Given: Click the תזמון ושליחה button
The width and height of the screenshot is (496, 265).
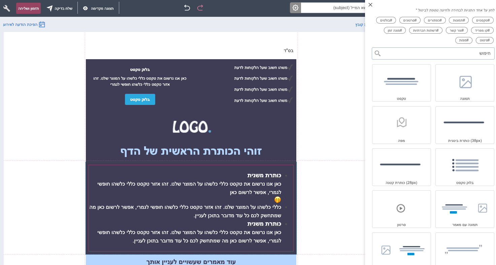Looking at the screenshot, I should tap(28, 8).
